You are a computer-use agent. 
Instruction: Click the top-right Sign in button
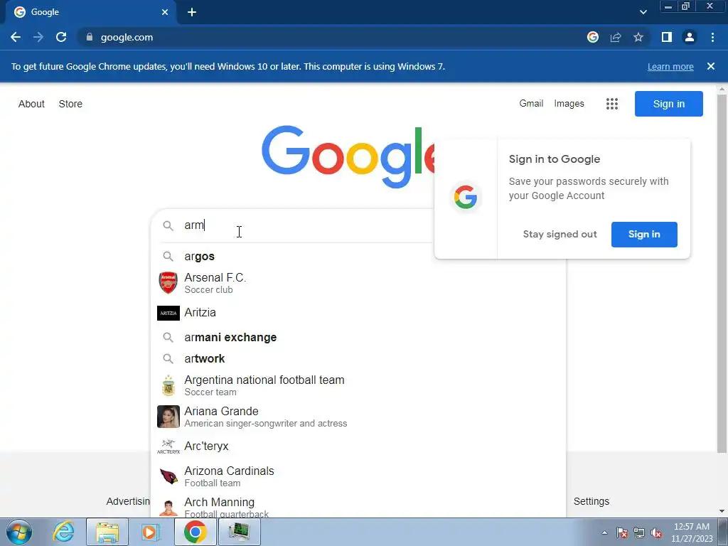pos(668,104)
